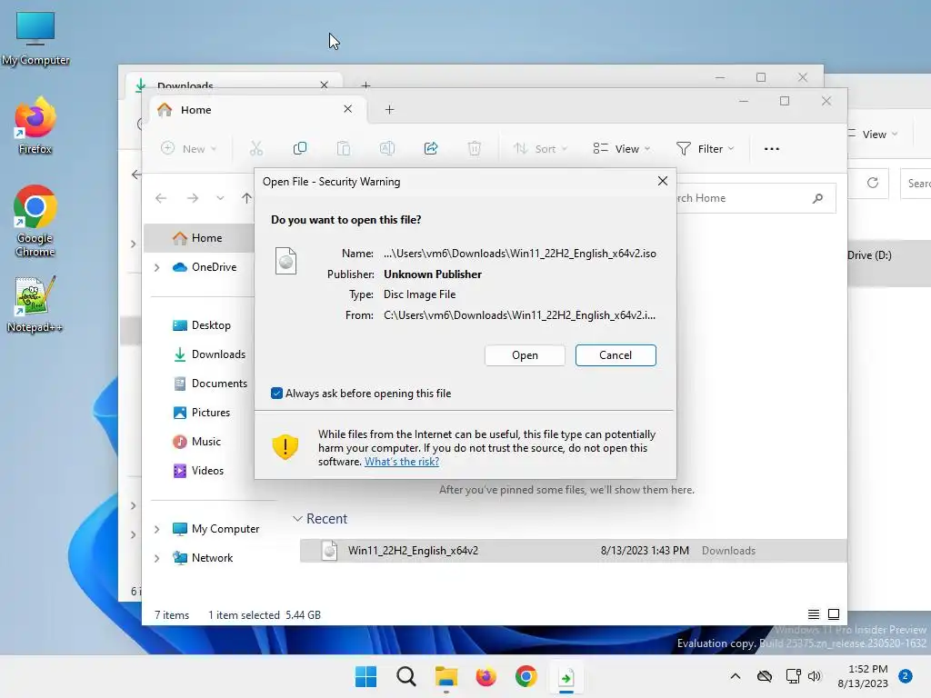The height and width of the screenshot is (698, 931).
Task: Select the My Computer desktop icon
Action: (x=35, y=38)
